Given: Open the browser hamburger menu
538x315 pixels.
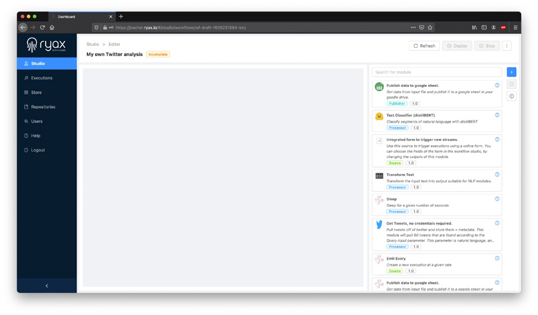Looking at the screenshot, I should coord(515,27).
